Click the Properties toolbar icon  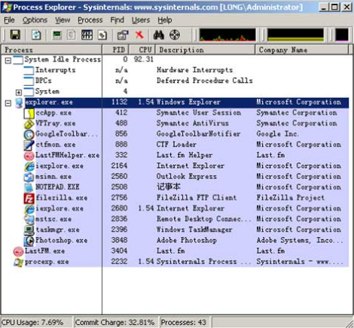click(123, 35)
